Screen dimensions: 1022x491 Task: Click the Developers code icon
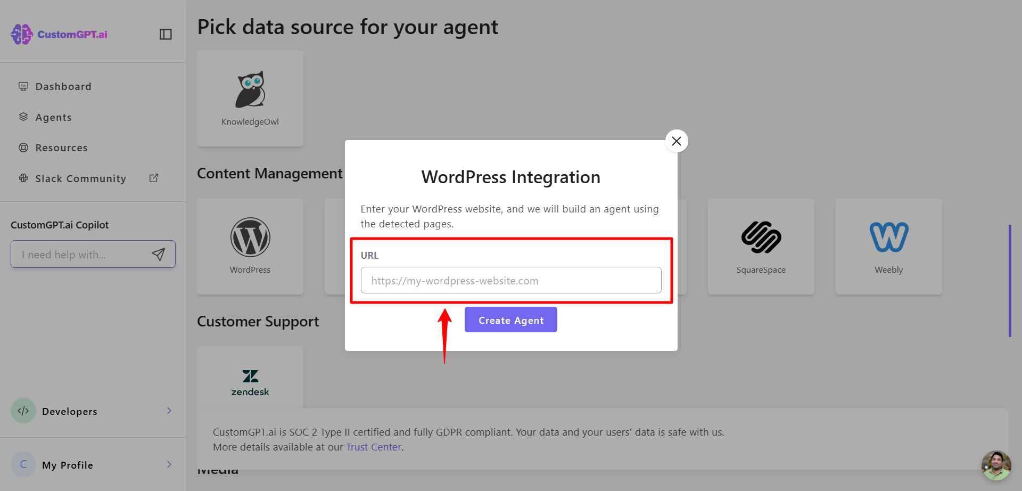(23, 411)
